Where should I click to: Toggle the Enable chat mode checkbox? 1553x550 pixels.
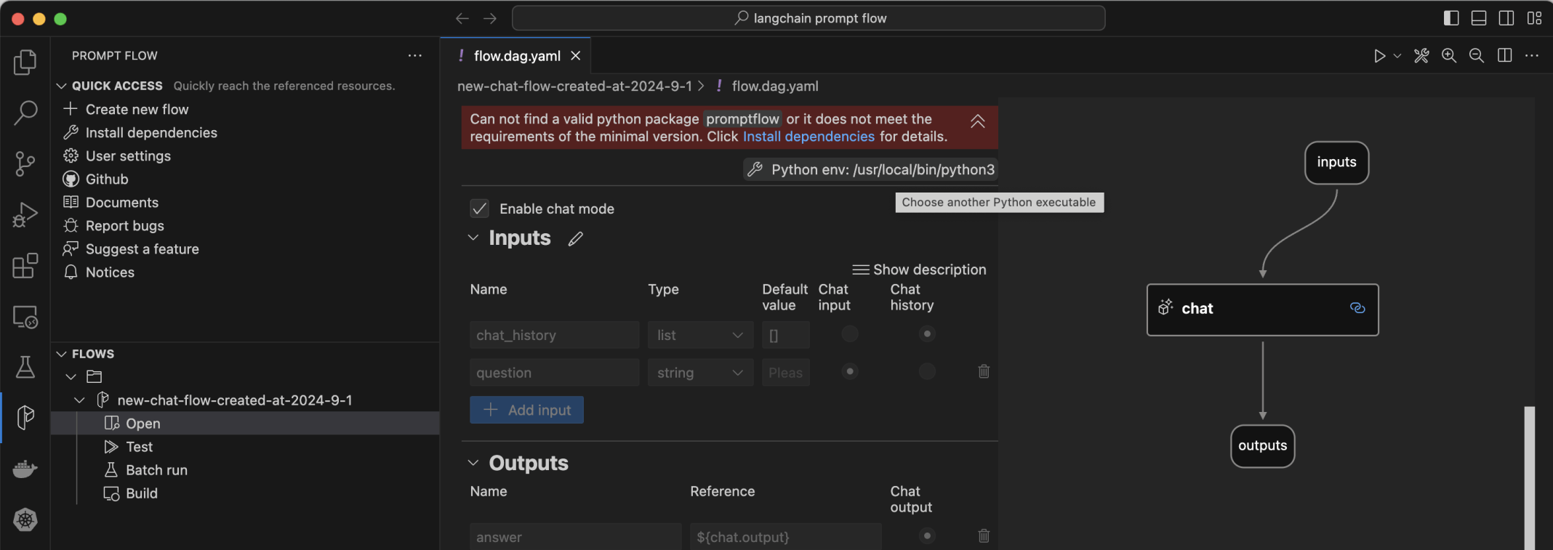[x=480, y=209]
